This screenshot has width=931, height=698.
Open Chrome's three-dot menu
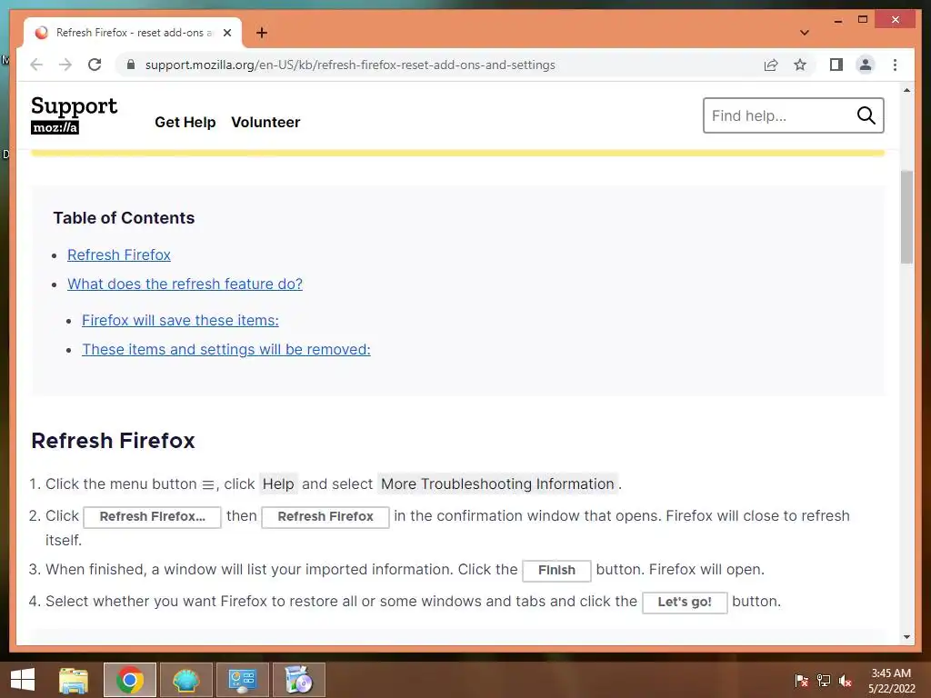coord(895,65)
